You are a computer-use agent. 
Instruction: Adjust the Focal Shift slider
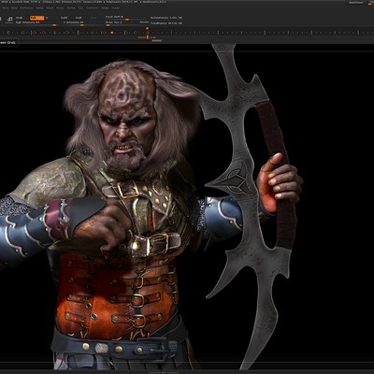(127, 18)
